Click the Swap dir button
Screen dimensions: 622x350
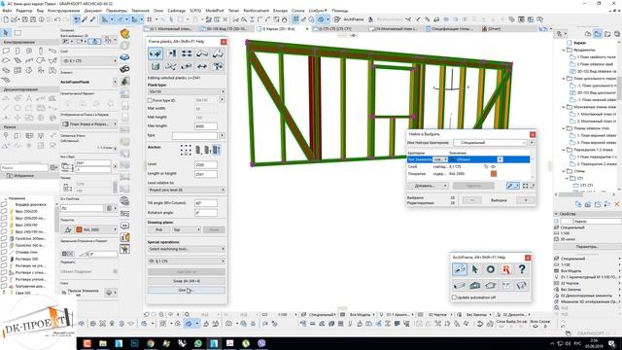tap(187, 281)
